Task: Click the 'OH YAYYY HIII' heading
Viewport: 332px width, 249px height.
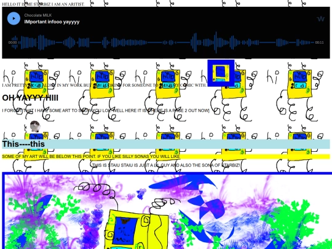Action: [x=30, y=98]
